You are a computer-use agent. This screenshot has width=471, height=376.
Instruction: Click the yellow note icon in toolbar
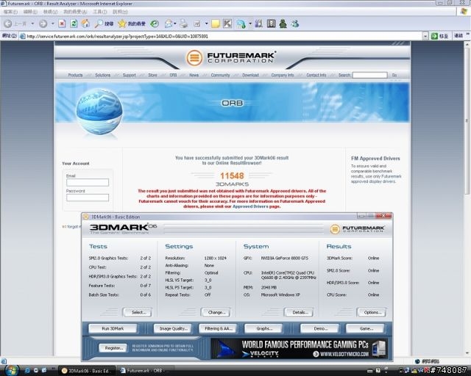pos(216,23)
